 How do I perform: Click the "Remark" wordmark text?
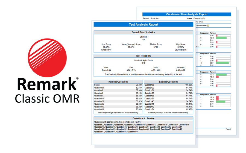pos(47,84)
